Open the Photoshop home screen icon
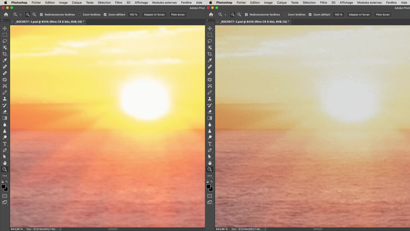This screenshot has height=231, width=410. coord(6,14)
